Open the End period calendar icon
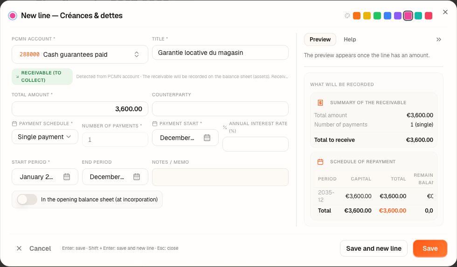457x267 pixels. click(137, 177)
